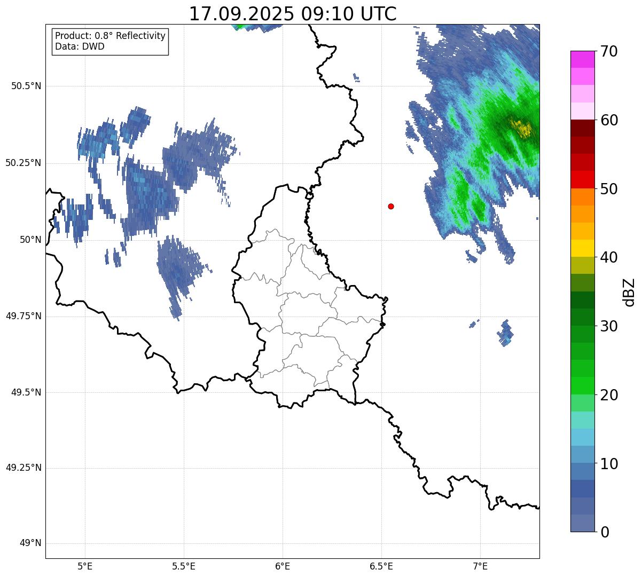Click the colorbar tick label 10

click(609, 463)
